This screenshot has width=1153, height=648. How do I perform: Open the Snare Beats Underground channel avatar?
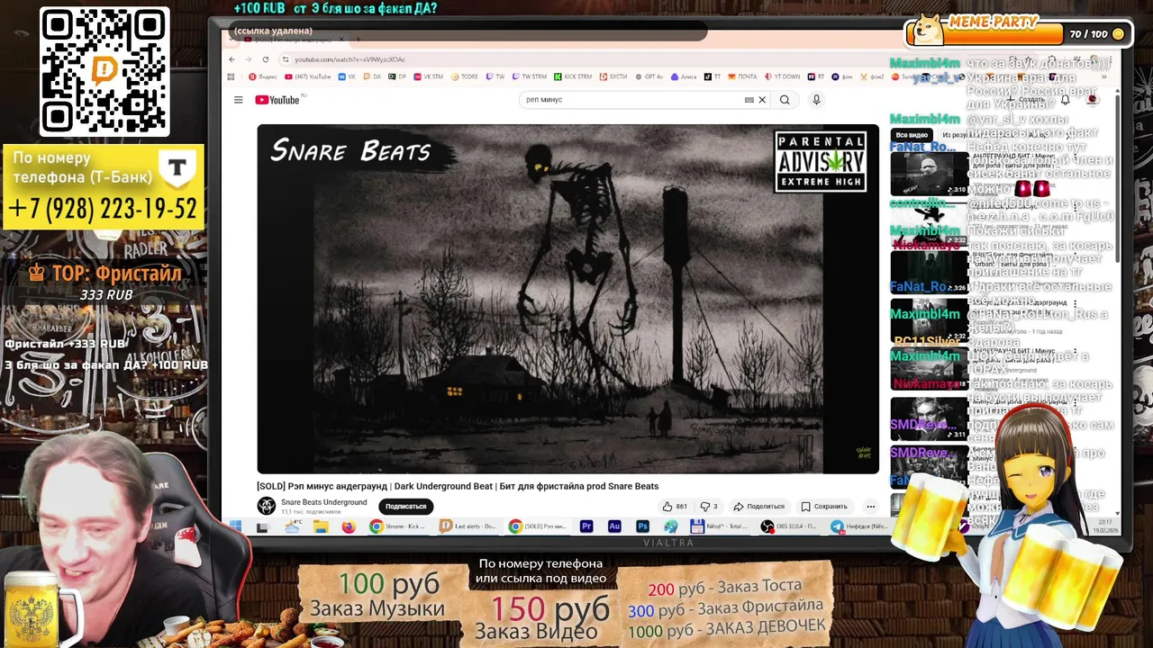(266, 506)
